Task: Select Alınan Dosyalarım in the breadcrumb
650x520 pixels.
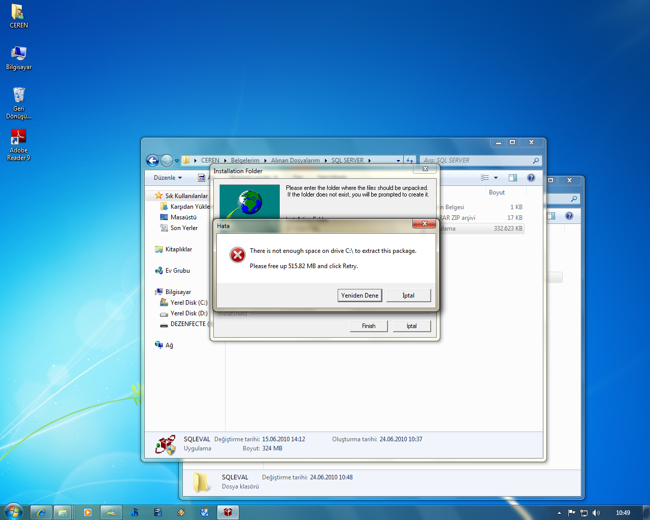Action: [296, 160]
